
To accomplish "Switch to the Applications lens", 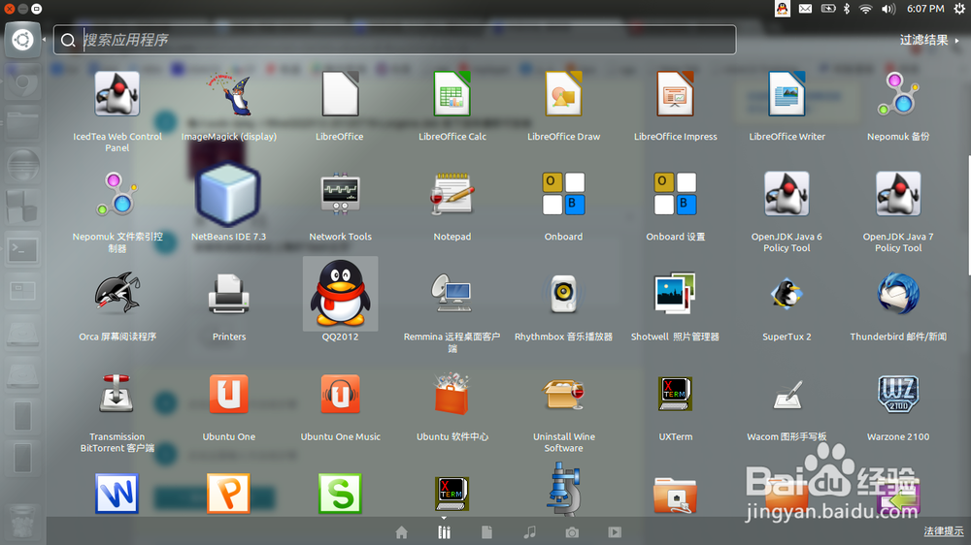I will (x=444, y=532).
